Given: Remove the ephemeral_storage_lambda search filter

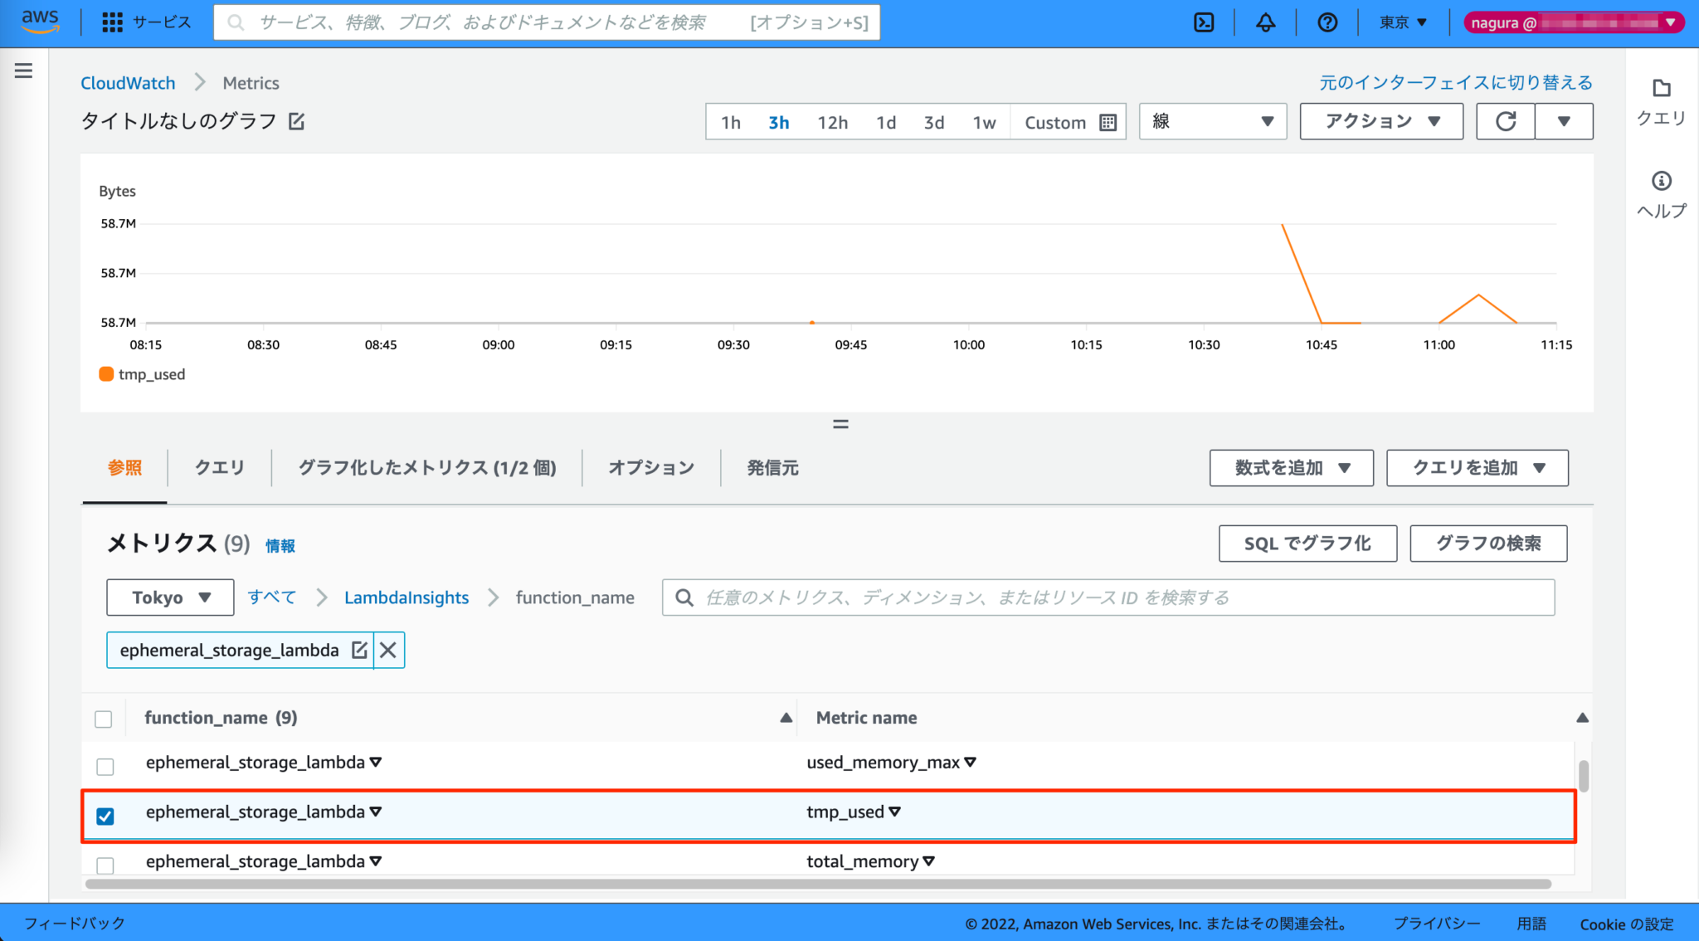Looking at the screenshot, I should [387, 650].
